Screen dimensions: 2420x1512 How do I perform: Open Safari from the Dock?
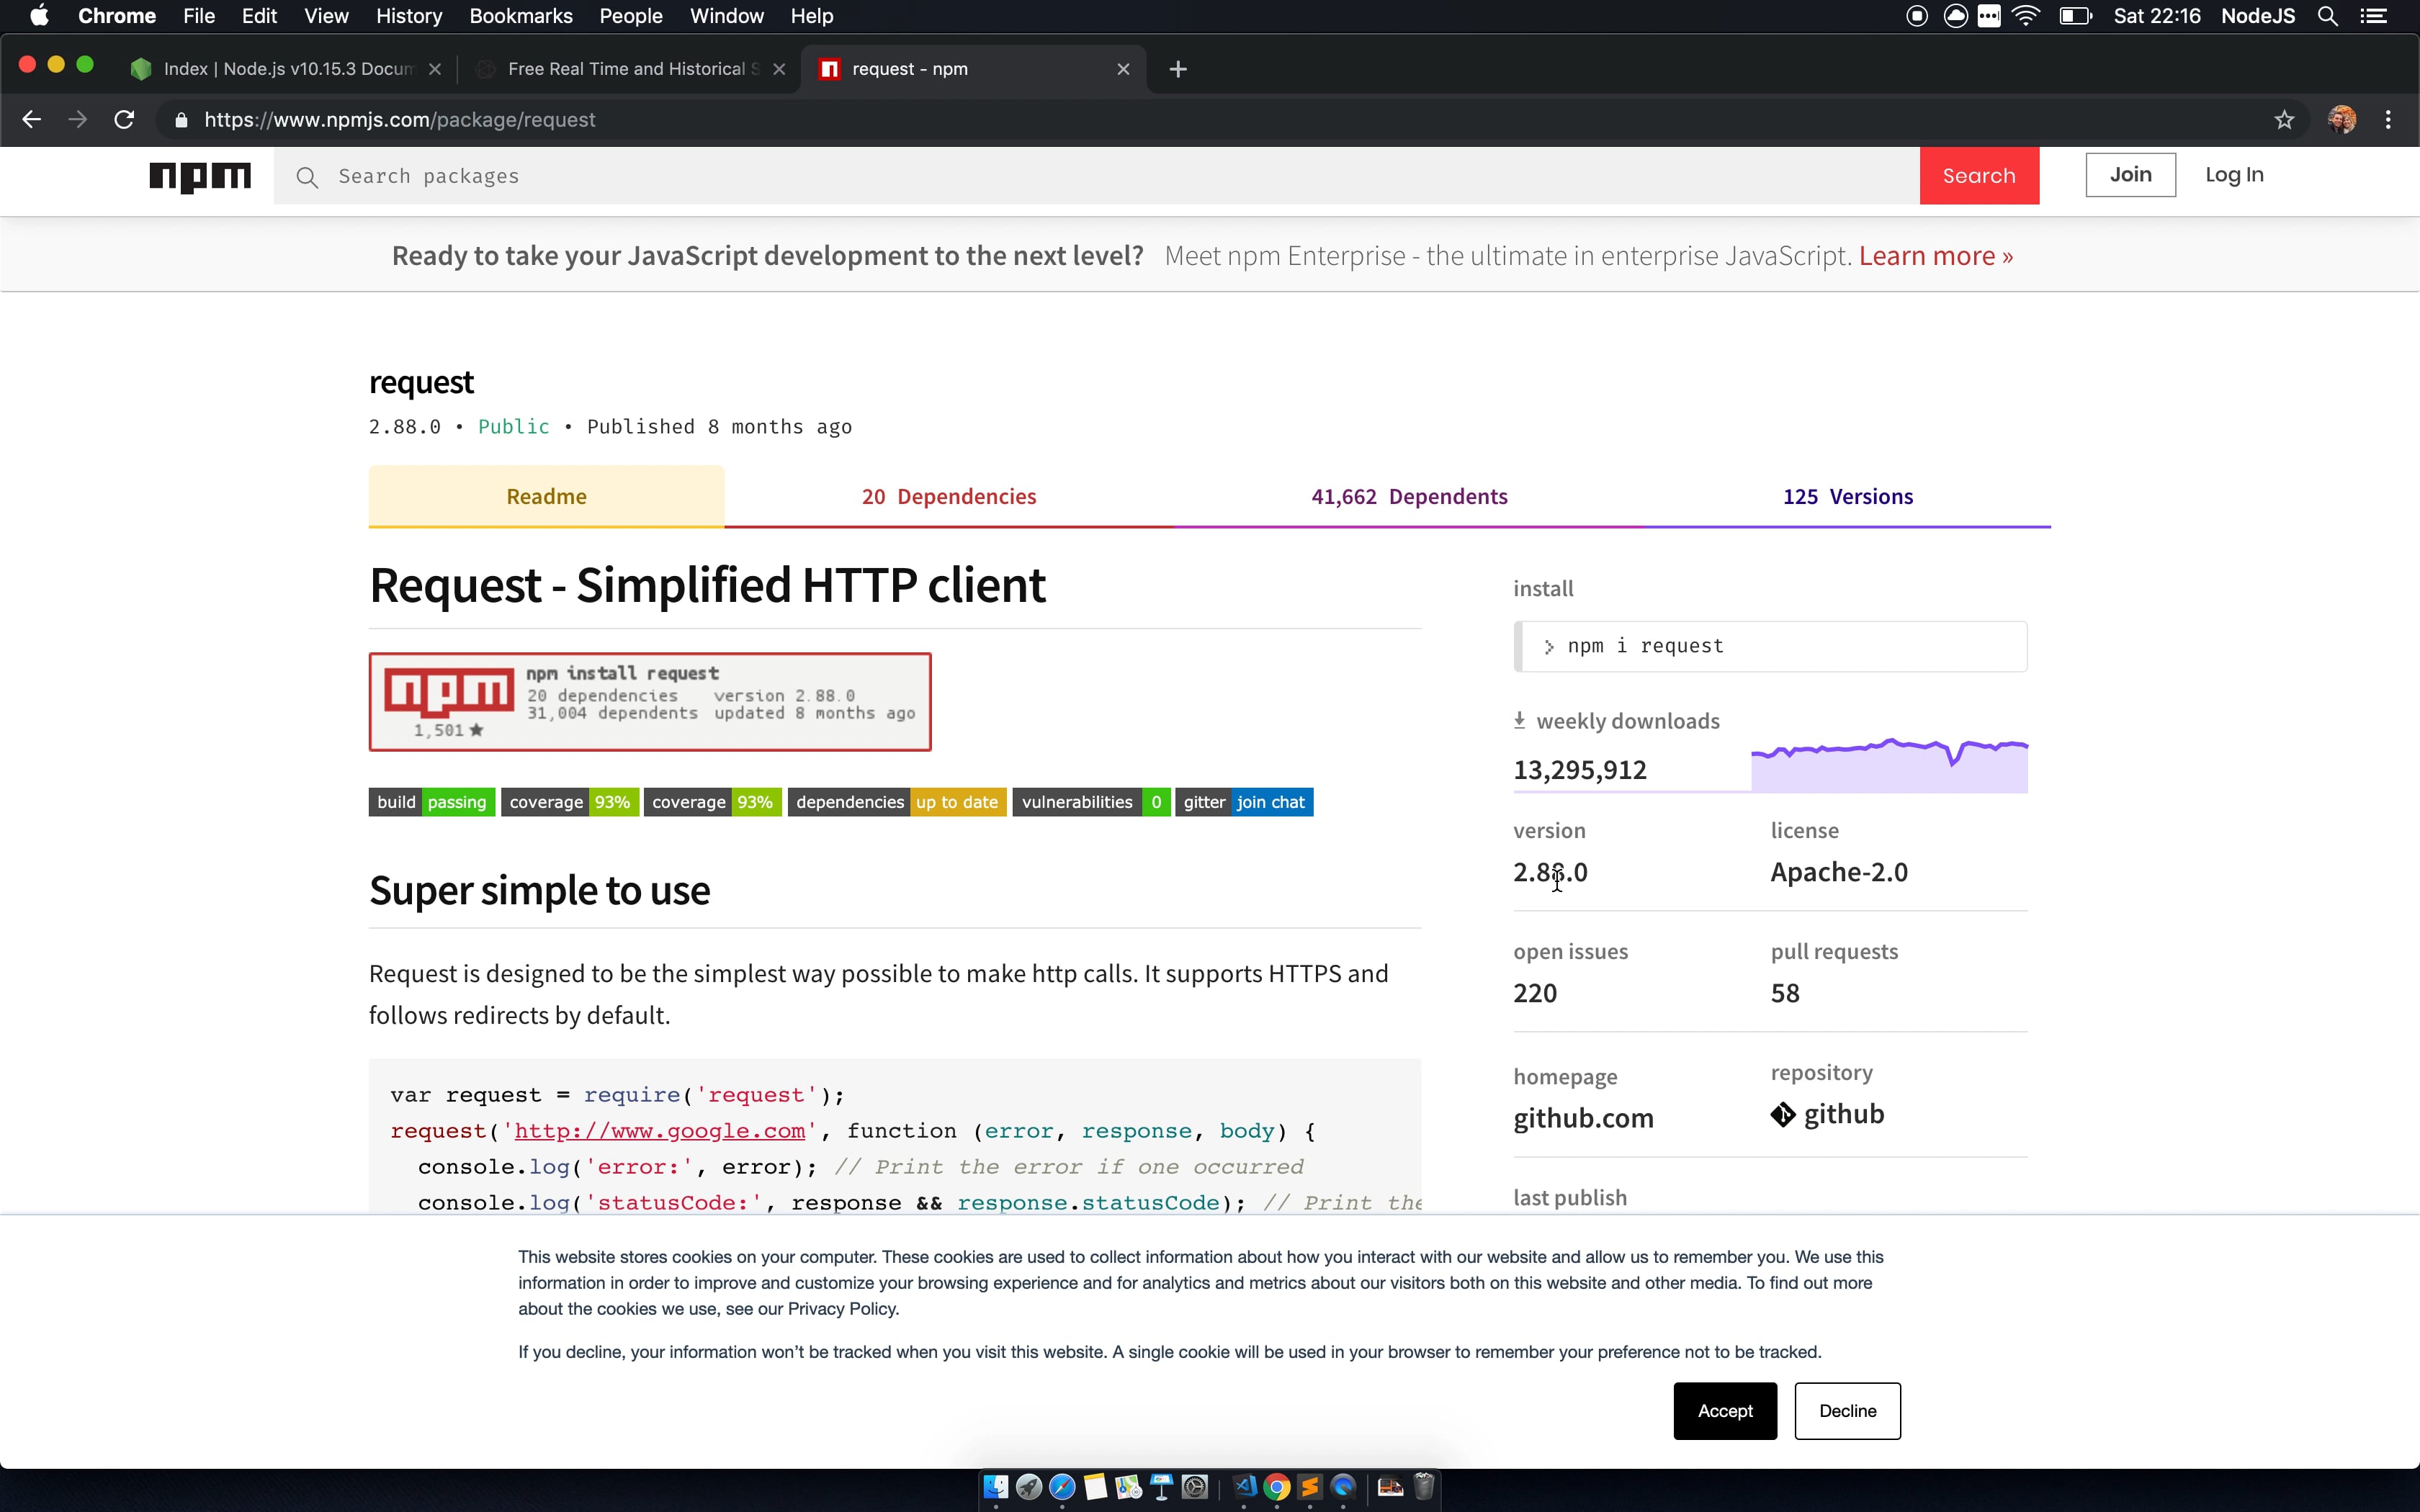point(1062,1487)
